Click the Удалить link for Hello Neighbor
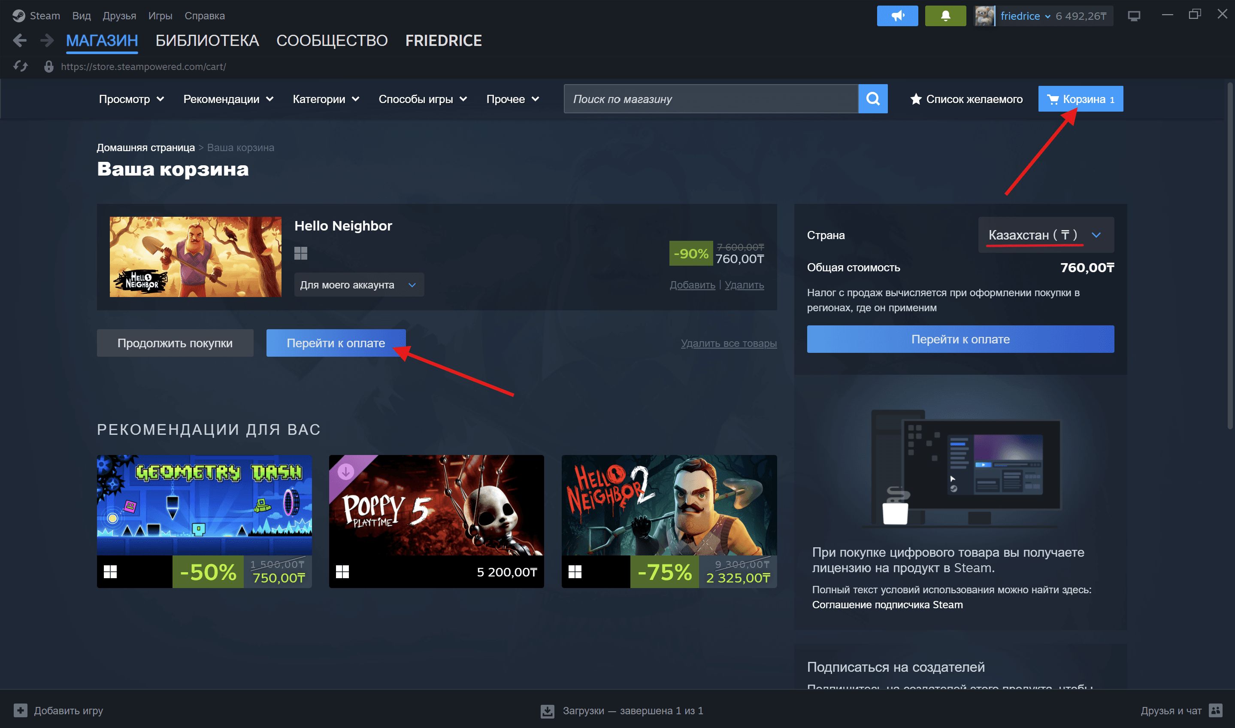1235x728 pixels. click(744, 285)
